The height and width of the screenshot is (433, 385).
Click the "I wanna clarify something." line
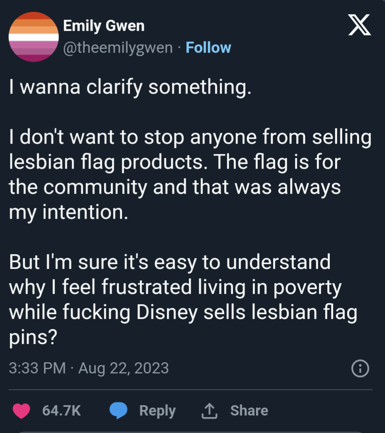click(130, 87)
